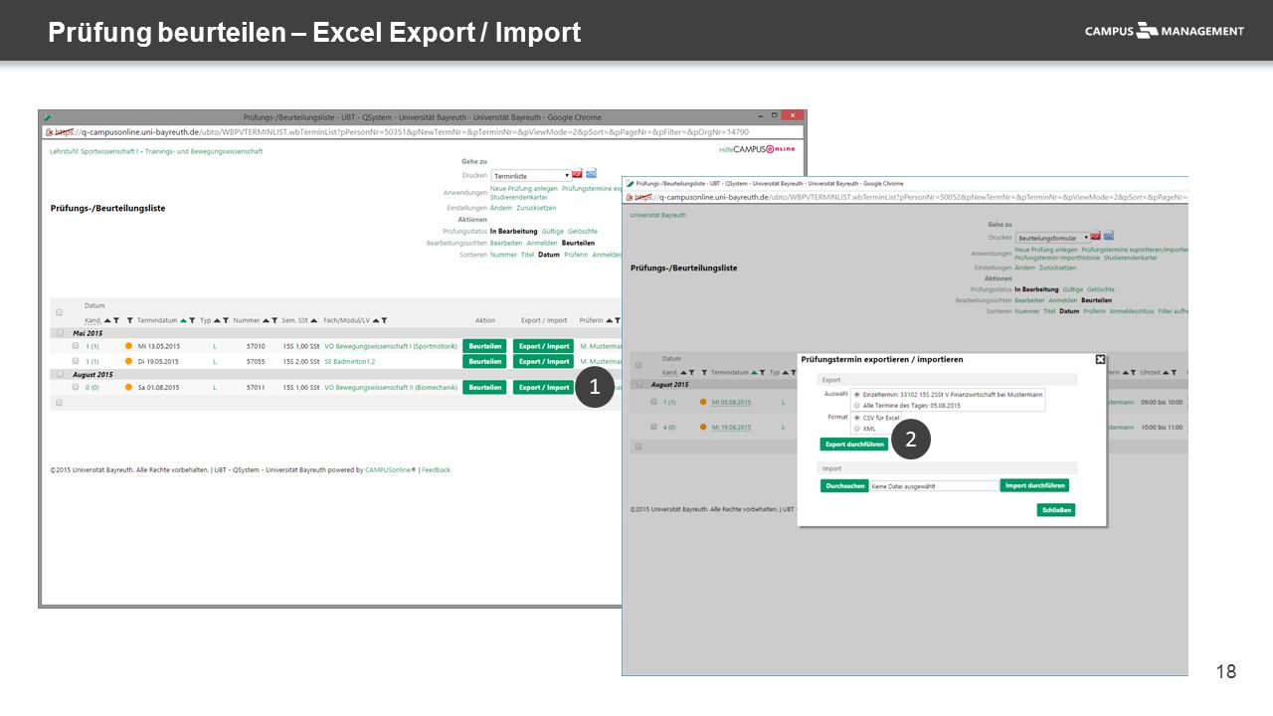Click orange status dot for Mi 19.08.2015
Image resolution: width=1273 pixels, height=716 pixels.
[x=704, y=427]
